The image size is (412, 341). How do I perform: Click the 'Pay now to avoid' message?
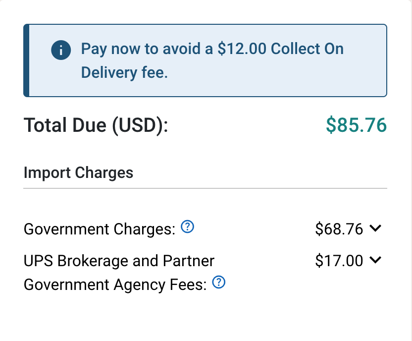point(148,49)
